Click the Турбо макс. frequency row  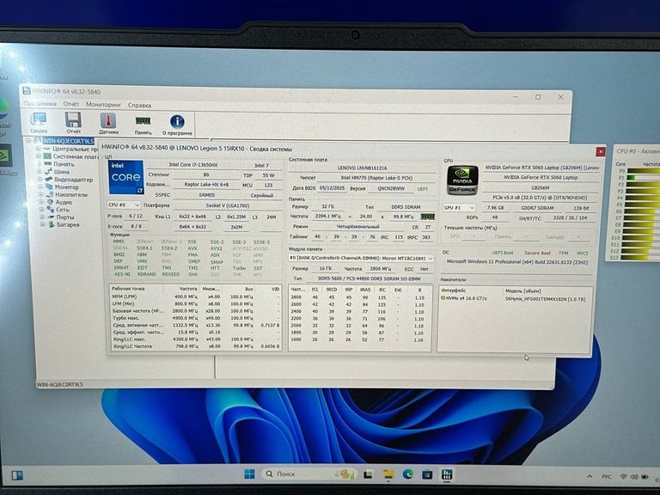coord(195,318)
